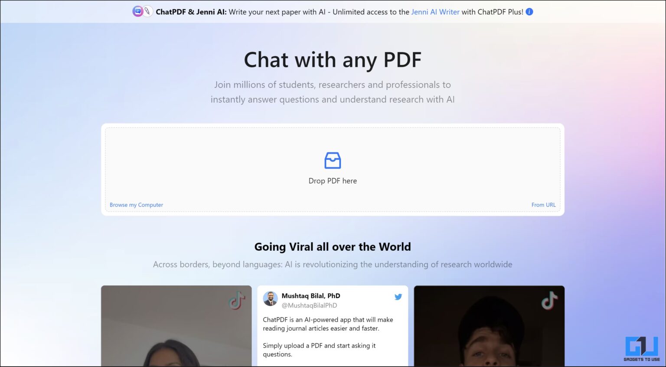Click the TikTok logo on the left video
This screenshot has width=666, height=367.
(237, 300)
